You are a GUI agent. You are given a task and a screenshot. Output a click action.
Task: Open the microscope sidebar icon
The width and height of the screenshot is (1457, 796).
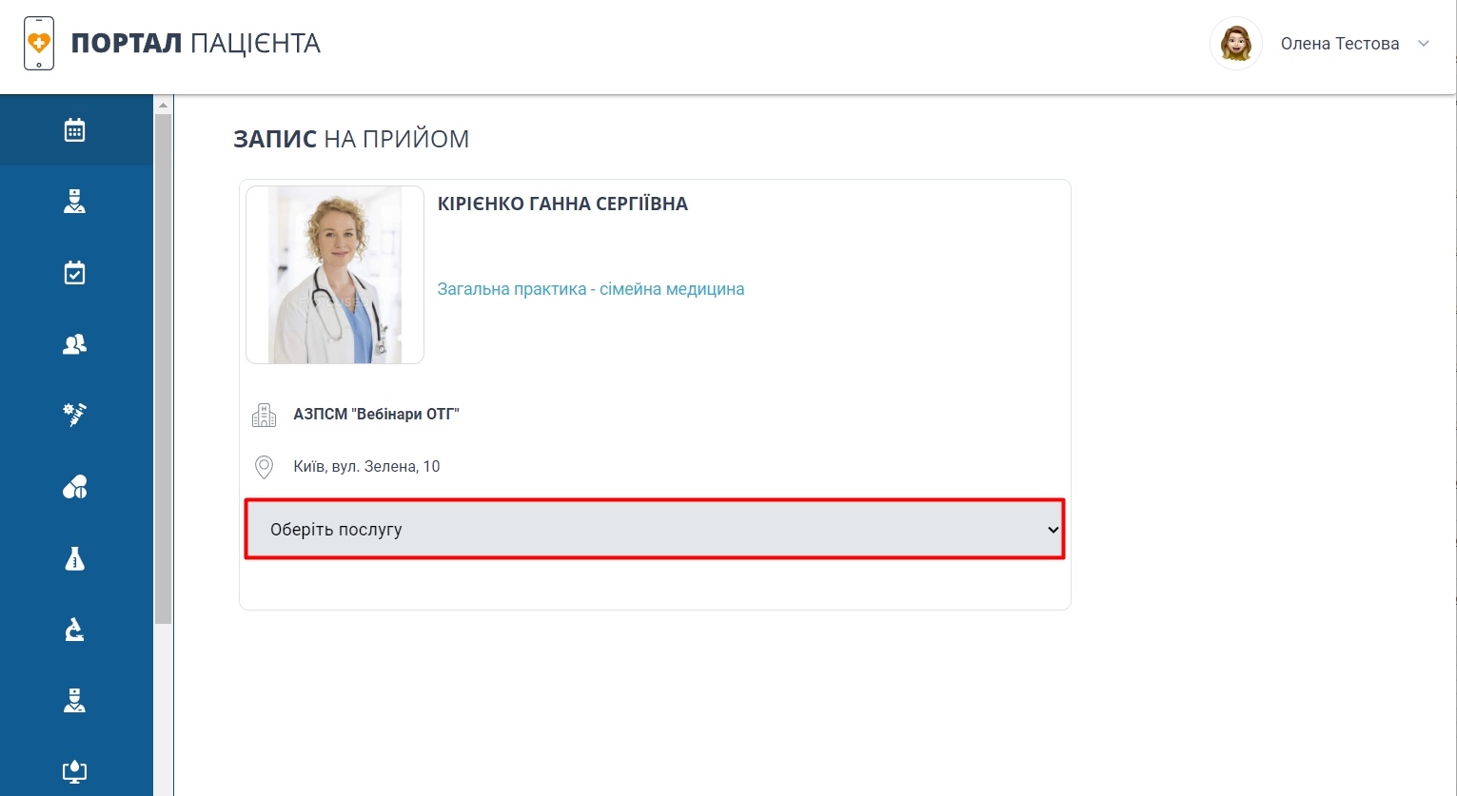(x=74, y=630)
